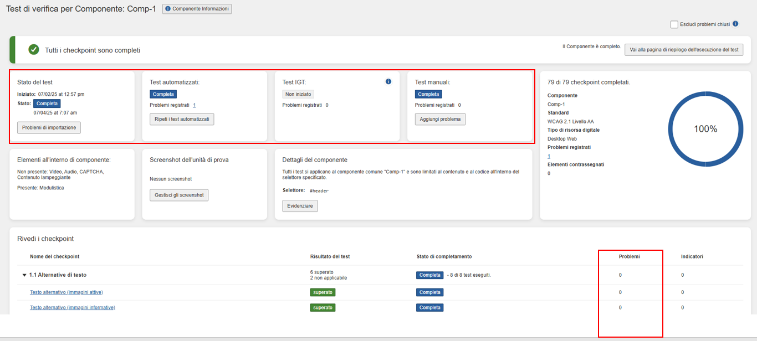
Task: Click the Test IGT info icon
Action: coord(388,82)
